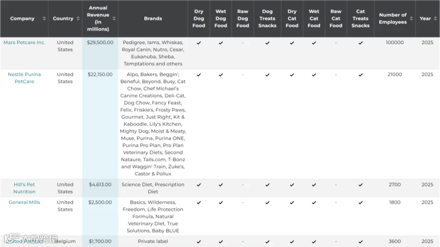The height and width of the screenshot is (247, 440).
Task: Click Private label brands cell
Action: click(153, 242)
